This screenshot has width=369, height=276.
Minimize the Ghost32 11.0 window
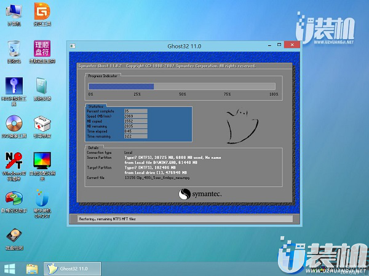[x=270, y=45]
